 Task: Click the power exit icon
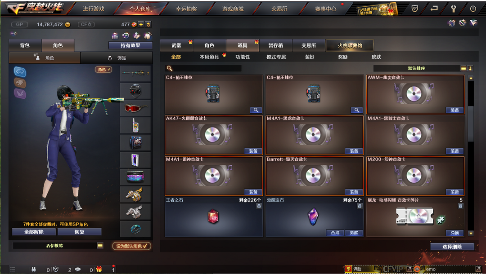(x=473, y=9)
